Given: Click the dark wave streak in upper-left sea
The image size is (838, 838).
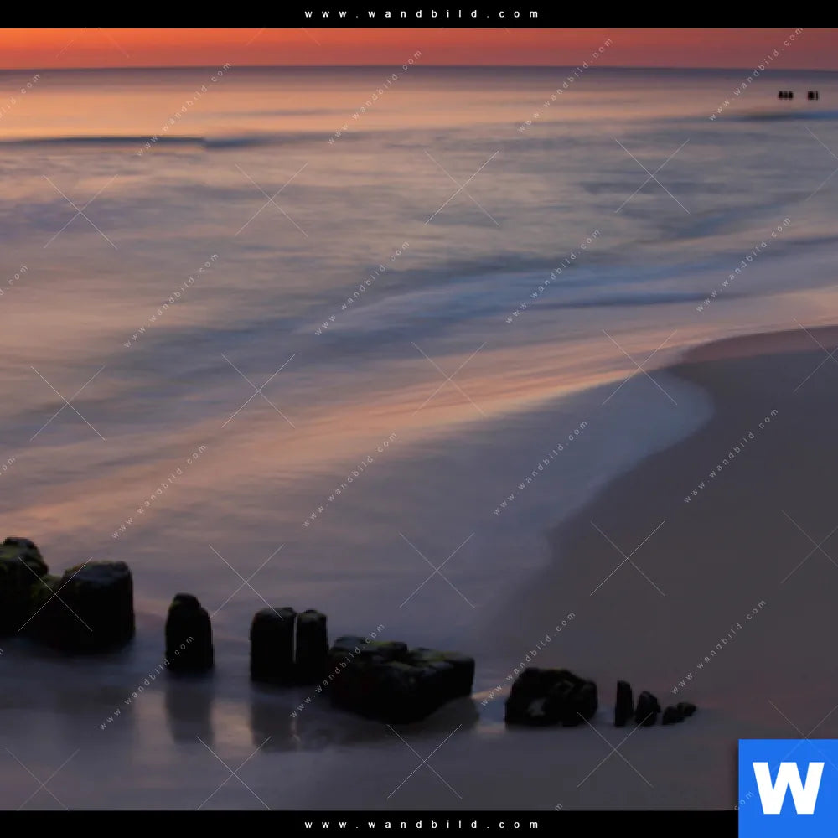Looking at the screenshot, I should [x=168, y=142].
